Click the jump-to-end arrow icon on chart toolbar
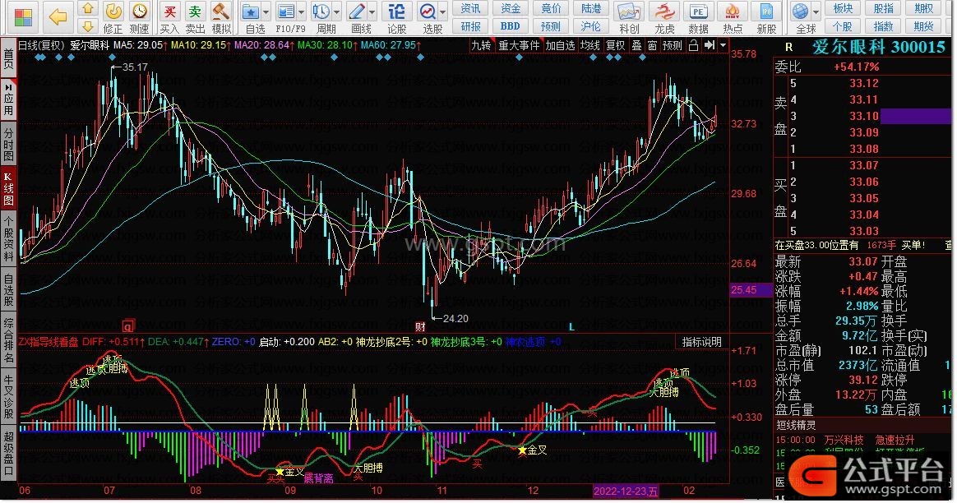The width and height of the screenshot is (957, 503). [710, 45]
